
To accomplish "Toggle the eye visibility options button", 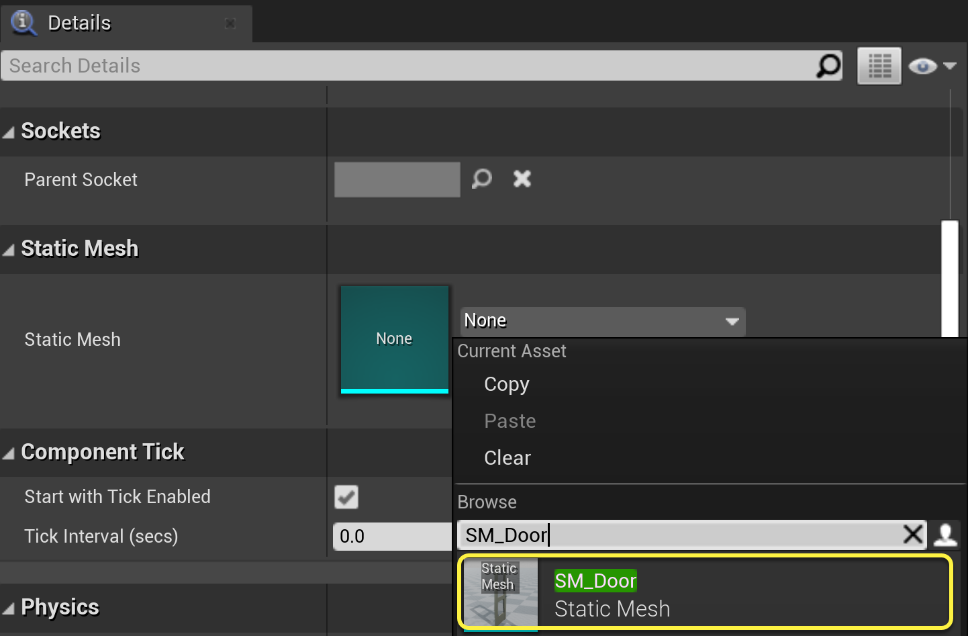I will tap(931, 66).
